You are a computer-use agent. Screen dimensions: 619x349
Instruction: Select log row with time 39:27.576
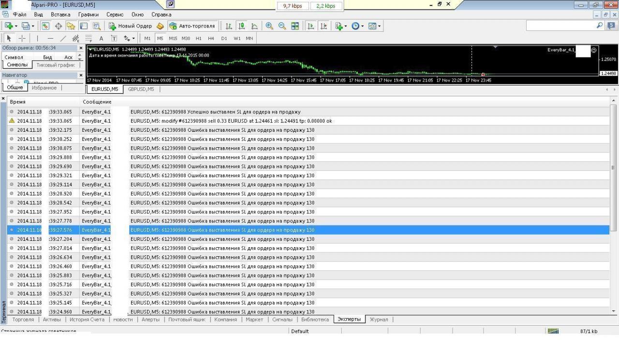click(309, 230)
